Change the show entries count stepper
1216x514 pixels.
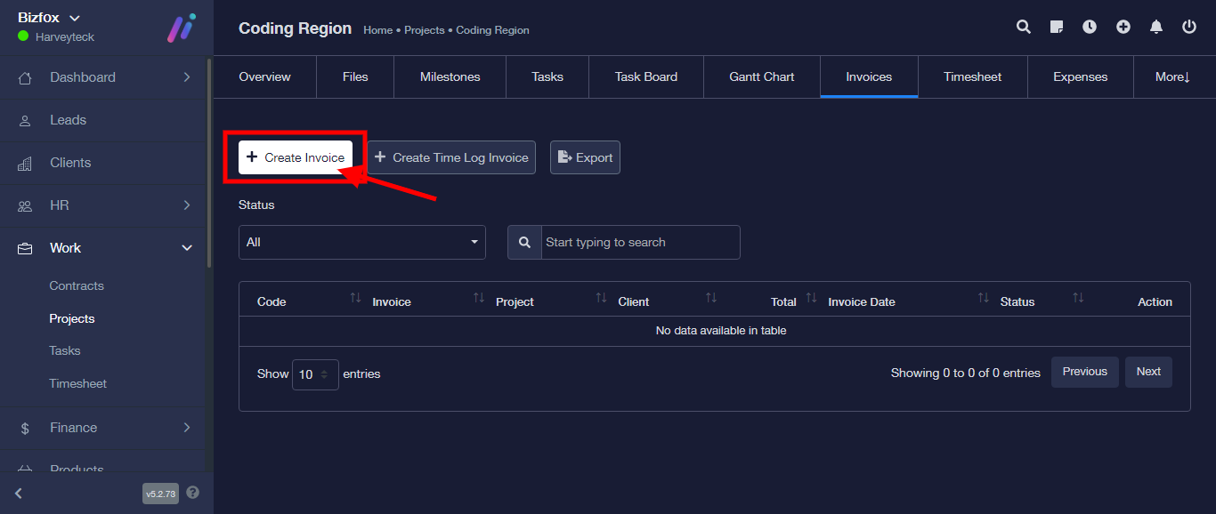point(315,374)
